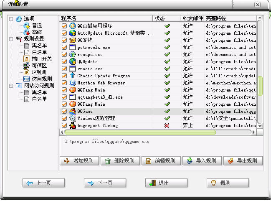Click the scroll left arrow
Screen dimensions: 271x201
point(62,132)
